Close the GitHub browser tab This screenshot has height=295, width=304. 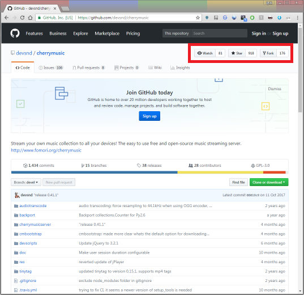coord(55,9)
